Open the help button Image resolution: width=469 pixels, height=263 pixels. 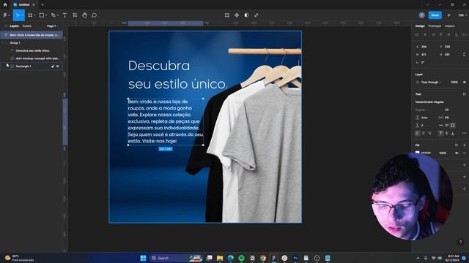[x=460, y=242]
